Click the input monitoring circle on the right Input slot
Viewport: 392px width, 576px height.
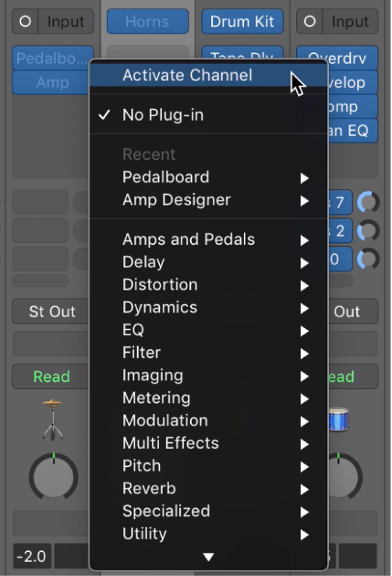click(x=309, y=21)
